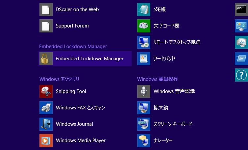Launch the Windows Journal notebook icon
Viewport: 248px width, 150px height.
(46, 124)
